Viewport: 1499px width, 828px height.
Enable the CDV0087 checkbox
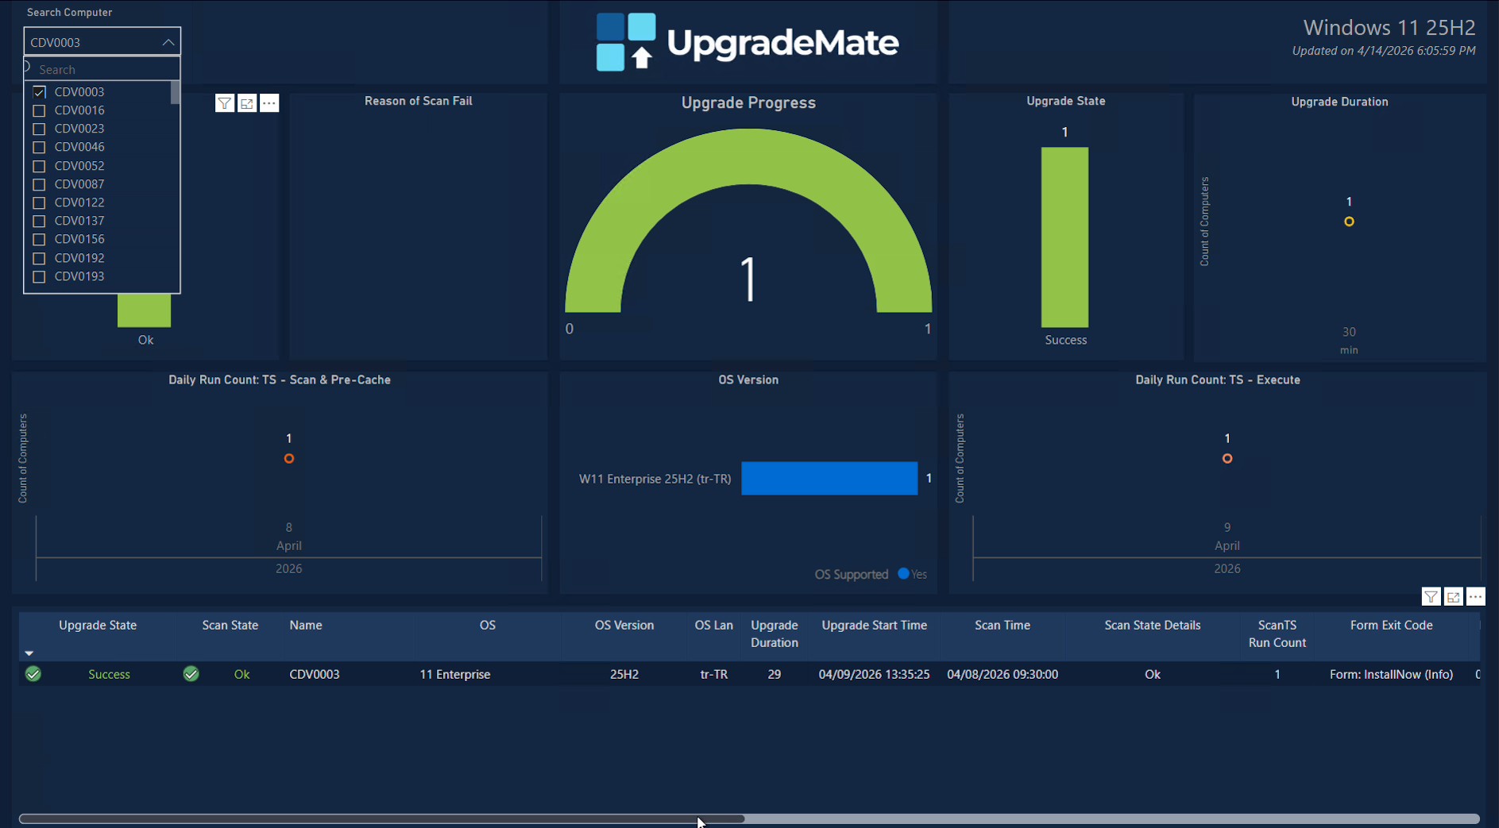click(39, 184)
